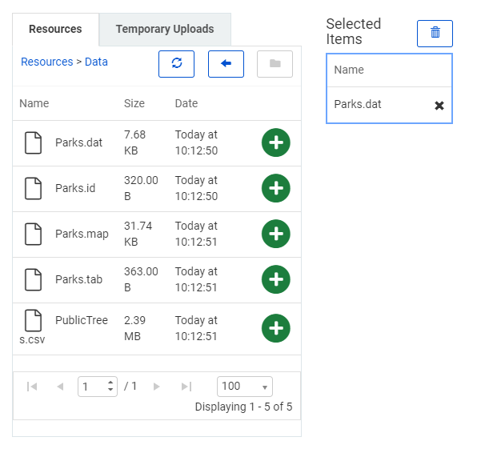Click the refresh folder icon button
This screenshot has height=449, width=477.
coord(176,64)
